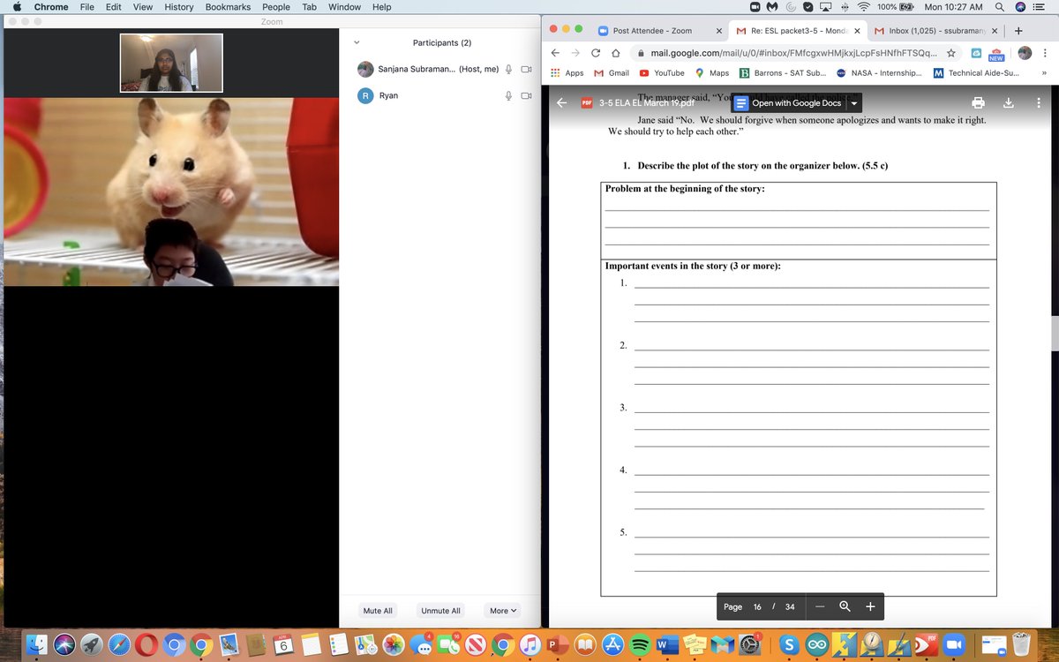Open the People menu
The image size is (1059, 662).
[x=276, y=7]
